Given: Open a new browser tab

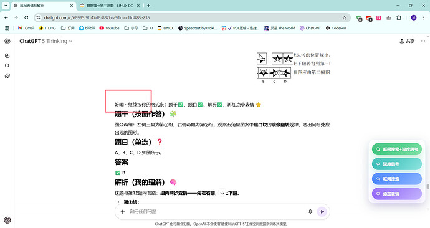Looking at the screenshot, I should 148,6.
